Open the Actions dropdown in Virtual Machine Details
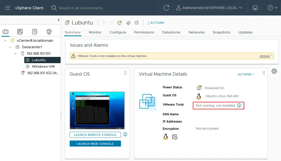This screenshot has height=161, width=281. coord(246,74)
